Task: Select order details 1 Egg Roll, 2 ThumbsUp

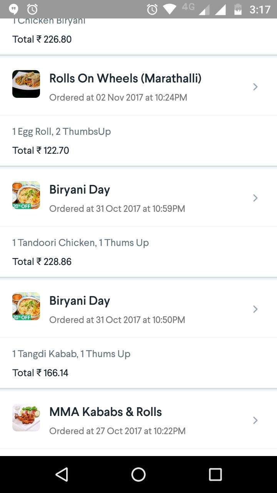Action: coord(62,131)
